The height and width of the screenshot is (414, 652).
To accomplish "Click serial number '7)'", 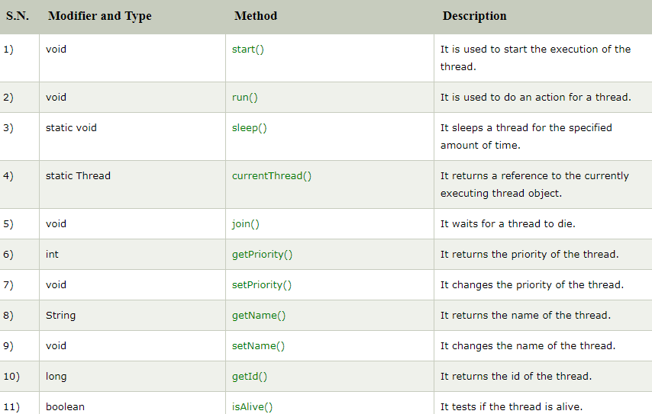I will [8, 285].
